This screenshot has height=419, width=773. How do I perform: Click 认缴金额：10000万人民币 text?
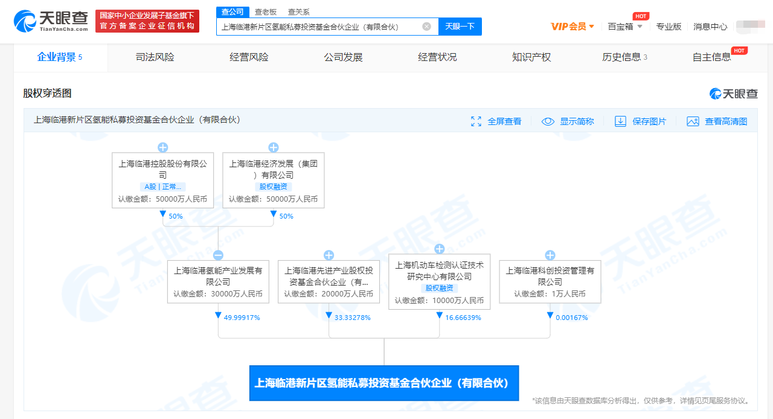[439, 300]
